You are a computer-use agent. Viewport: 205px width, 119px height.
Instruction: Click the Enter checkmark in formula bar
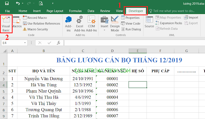click(49, 43)
